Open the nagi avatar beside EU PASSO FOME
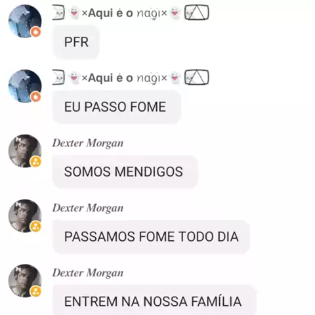Screen dimensions: 315x315 pyautogui.click(x=25, y=86)
